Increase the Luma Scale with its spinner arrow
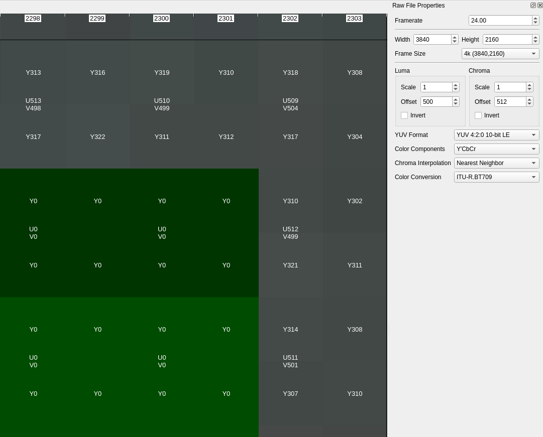Viewport: 543px width, 437px height. 455,85
